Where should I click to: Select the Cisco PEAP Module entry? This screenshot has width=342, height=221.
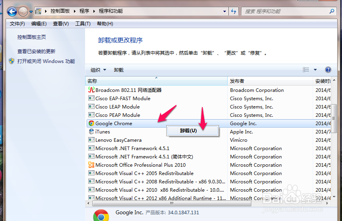coord(118,115)
